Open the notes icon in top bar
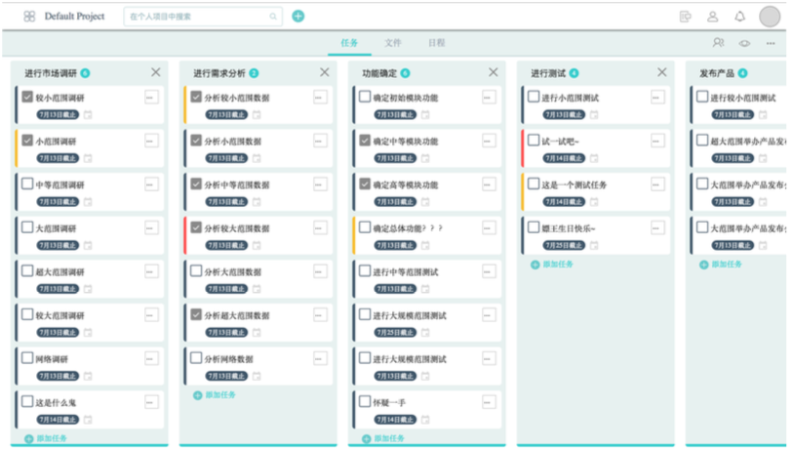Screen dimensions: 792x451 [686, 17]
